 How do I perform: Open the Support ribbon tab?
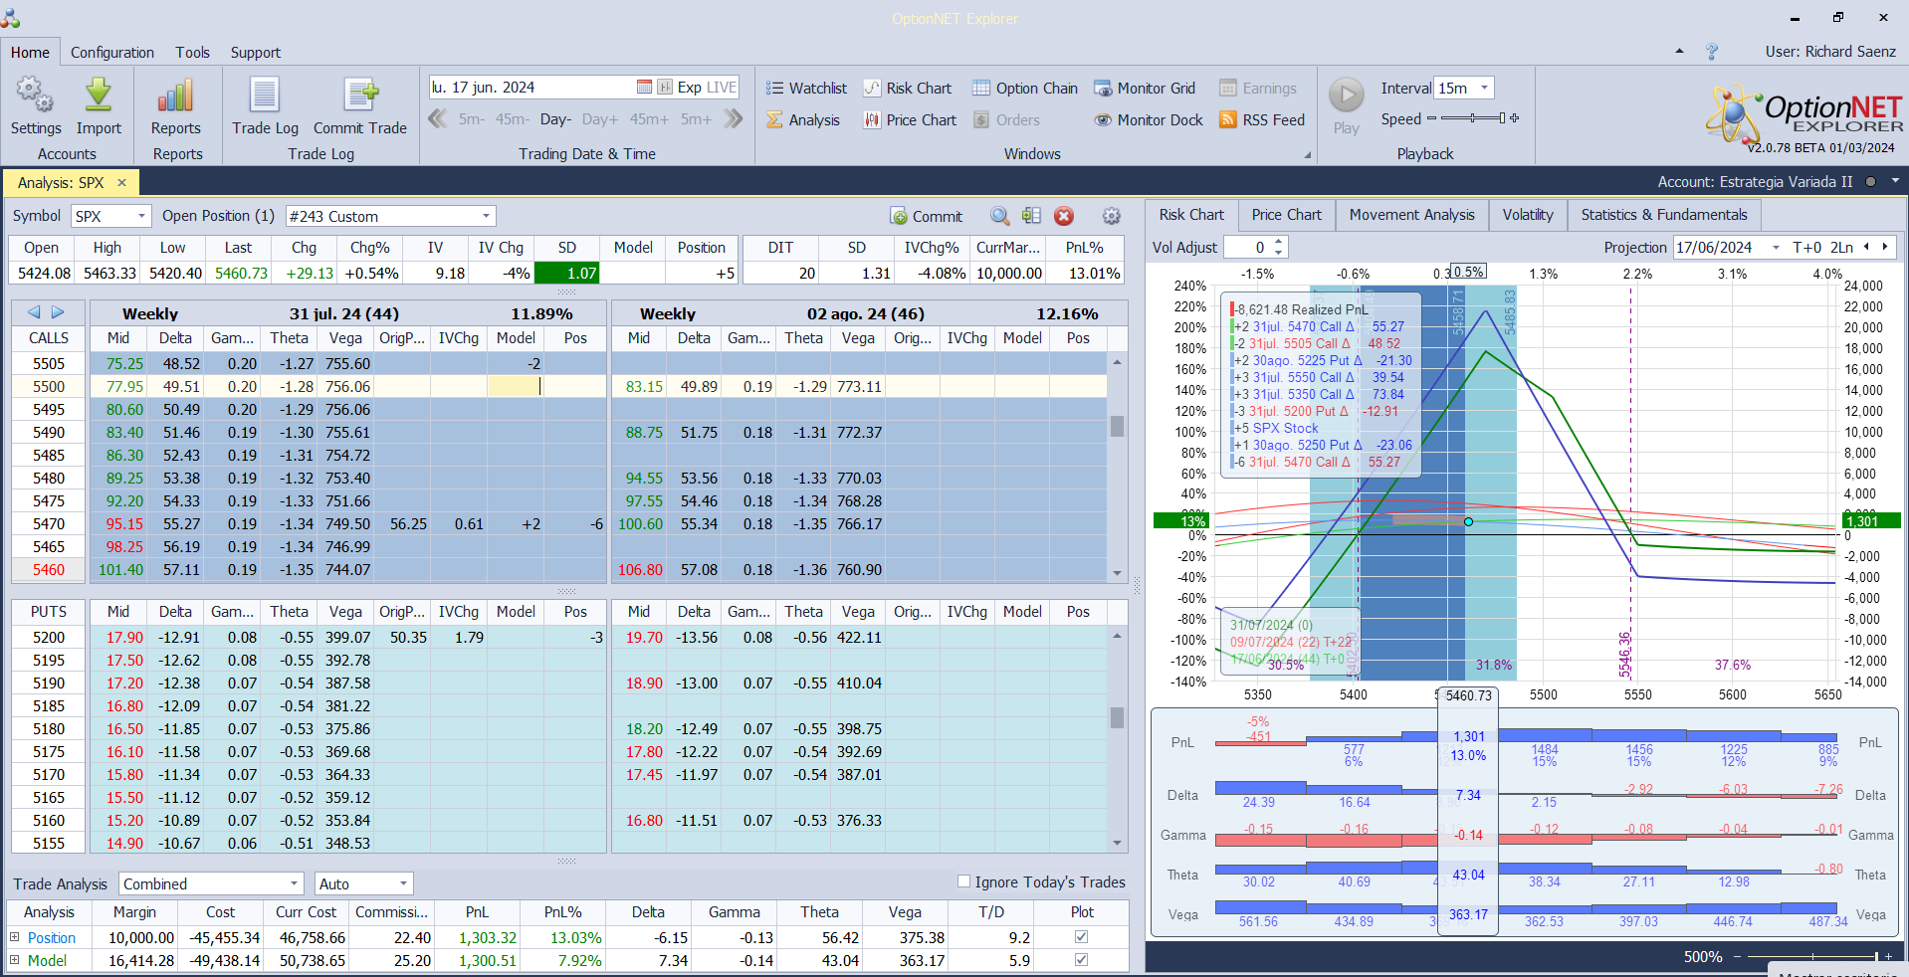256,52
